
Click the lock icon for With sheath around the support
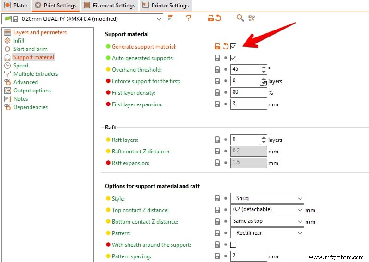217,244
